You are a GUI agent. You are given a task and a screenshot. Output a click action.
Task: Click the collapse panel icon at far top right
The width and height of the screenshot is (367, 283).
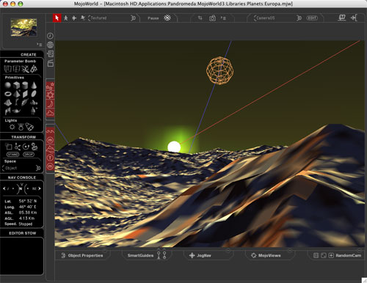354,18
